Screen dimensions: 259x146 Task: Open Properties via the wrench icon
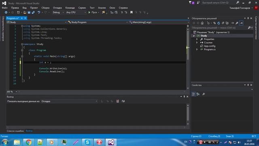tap(237, 23)
